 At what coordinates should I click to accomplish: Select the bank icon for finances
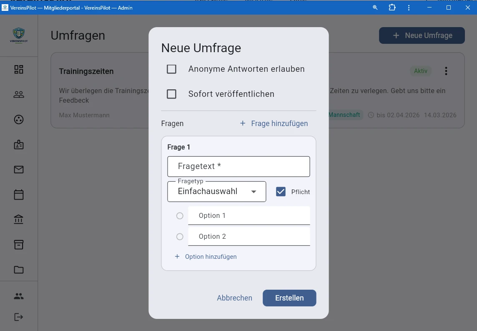coord(18,219)
